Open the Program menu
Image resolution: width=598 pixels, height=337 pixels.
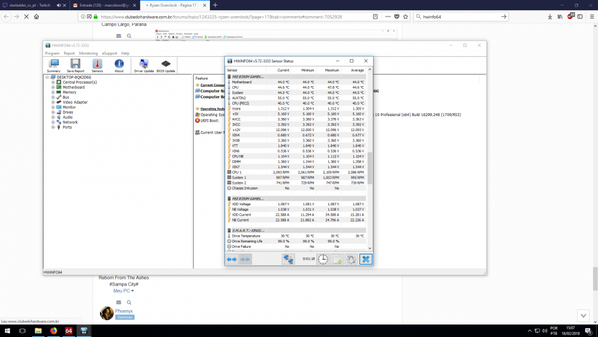coord(52,53)
